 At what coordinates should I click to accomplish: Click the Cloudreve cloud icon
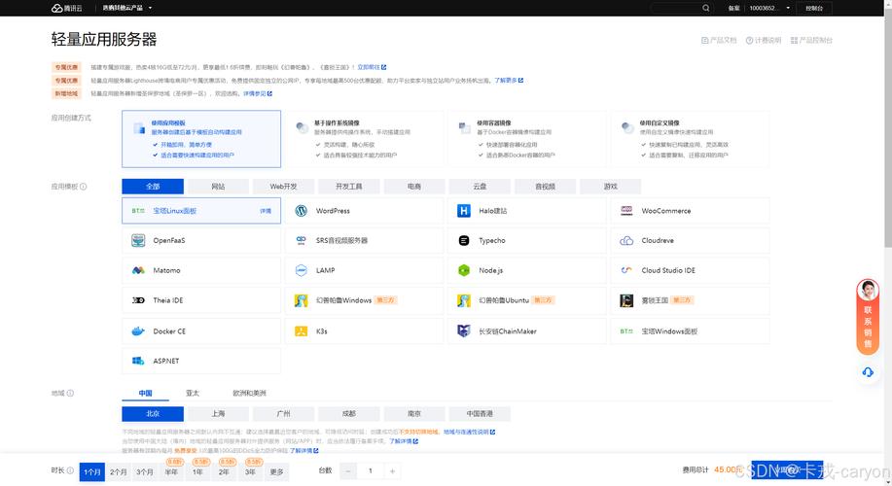coord(626,240)
